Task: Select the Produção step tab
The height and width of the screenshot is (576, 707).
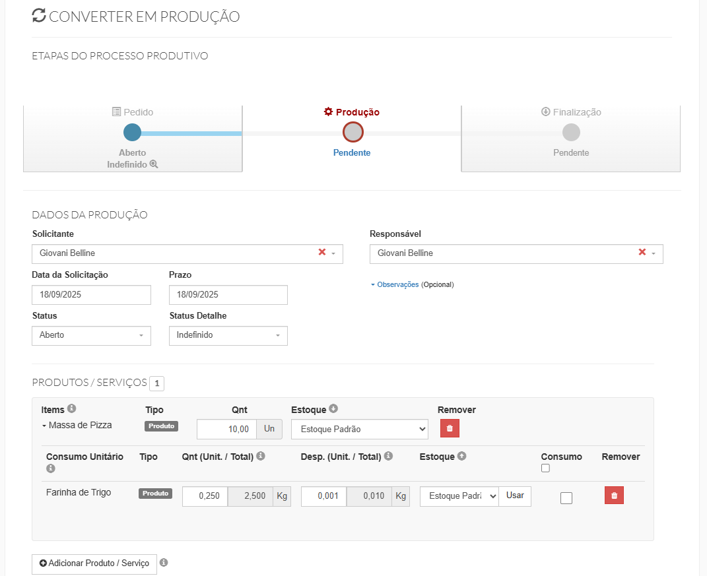Action: tap(352, 132)
